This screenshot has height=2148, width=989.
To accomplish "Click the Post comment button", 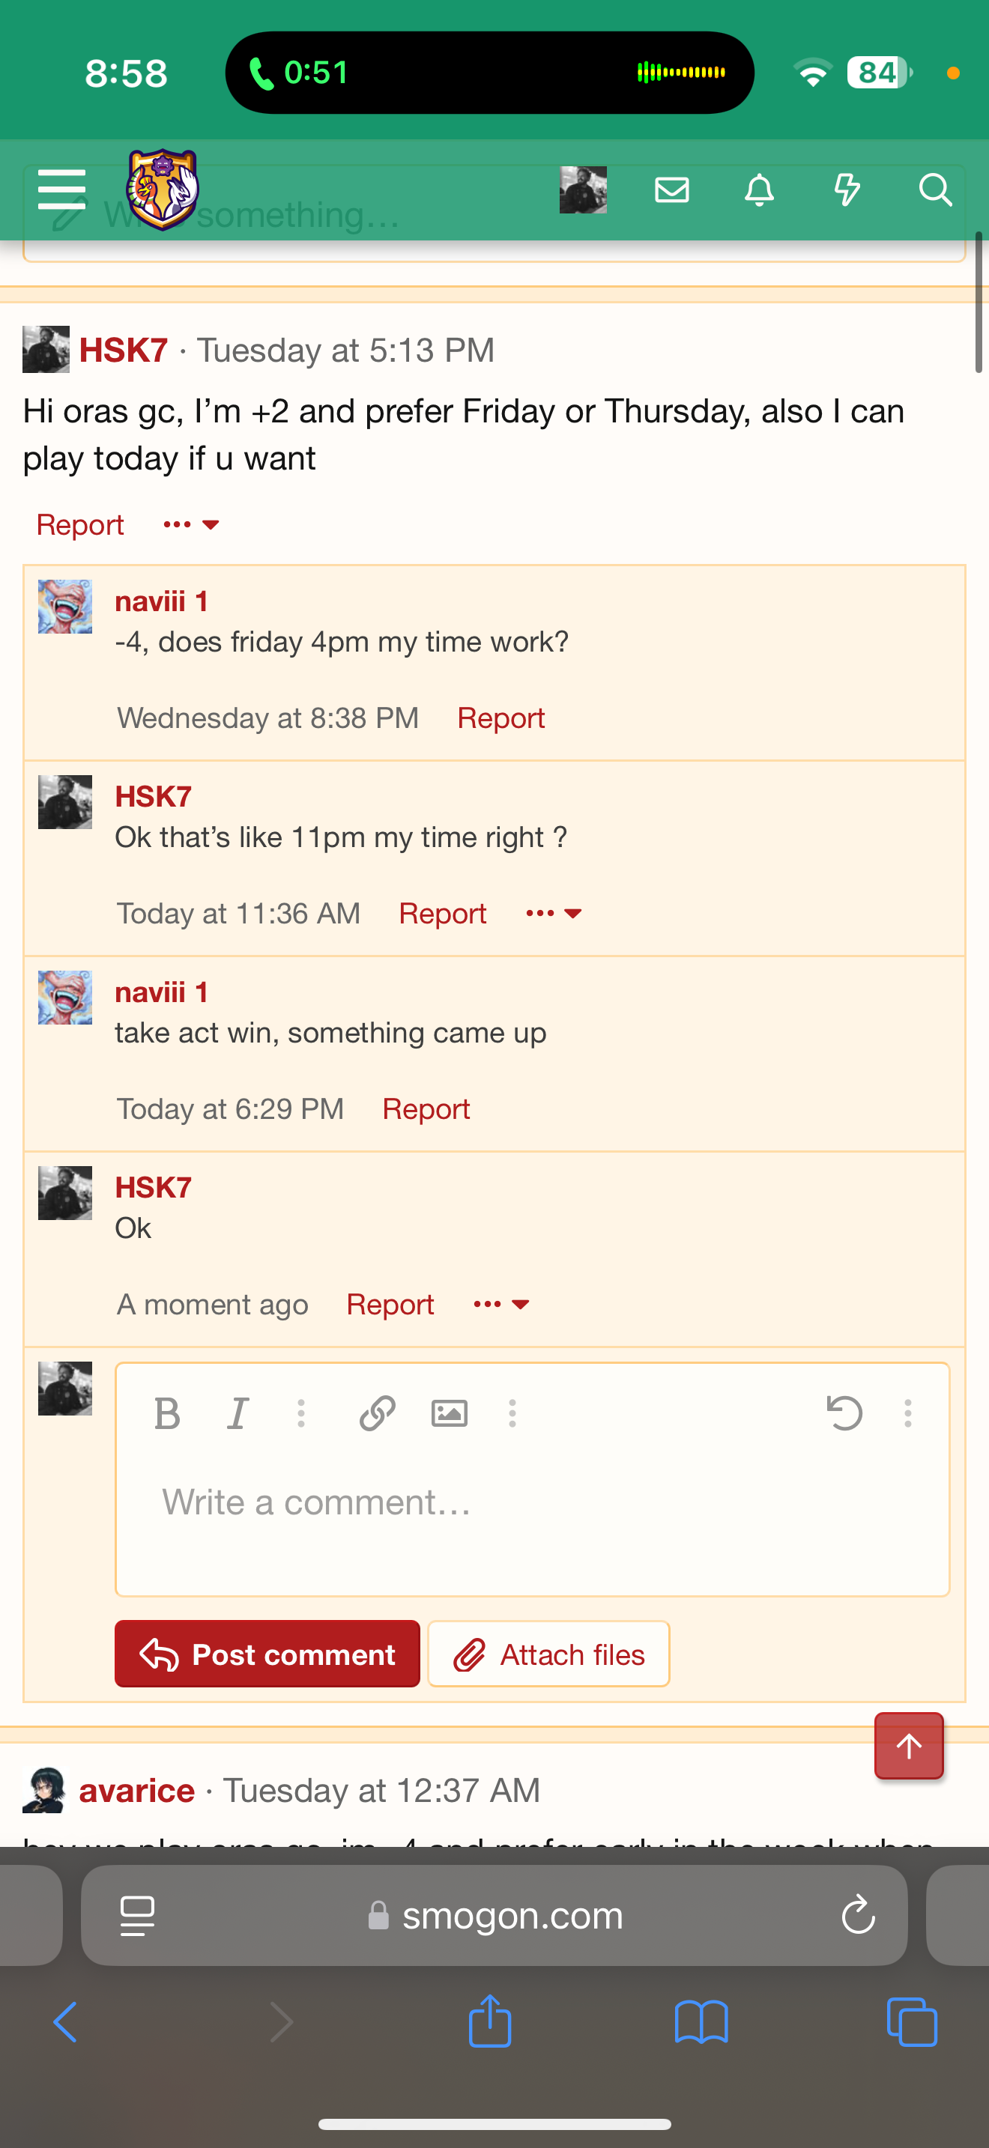I will [x=267, y=1654].
